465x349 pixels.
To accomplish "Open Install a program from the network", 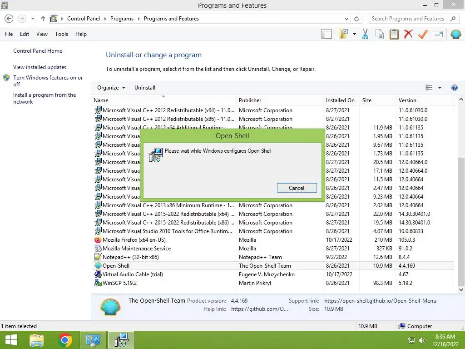I will point(45,98).
